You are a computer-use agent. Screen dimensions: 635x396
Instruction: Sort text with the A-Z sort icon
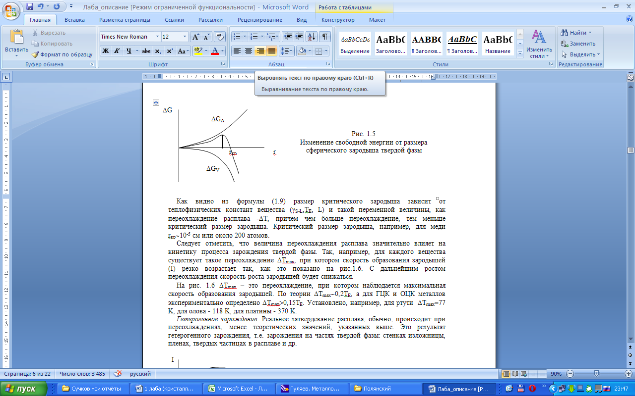pyautogui.click(x=312, y=37)
